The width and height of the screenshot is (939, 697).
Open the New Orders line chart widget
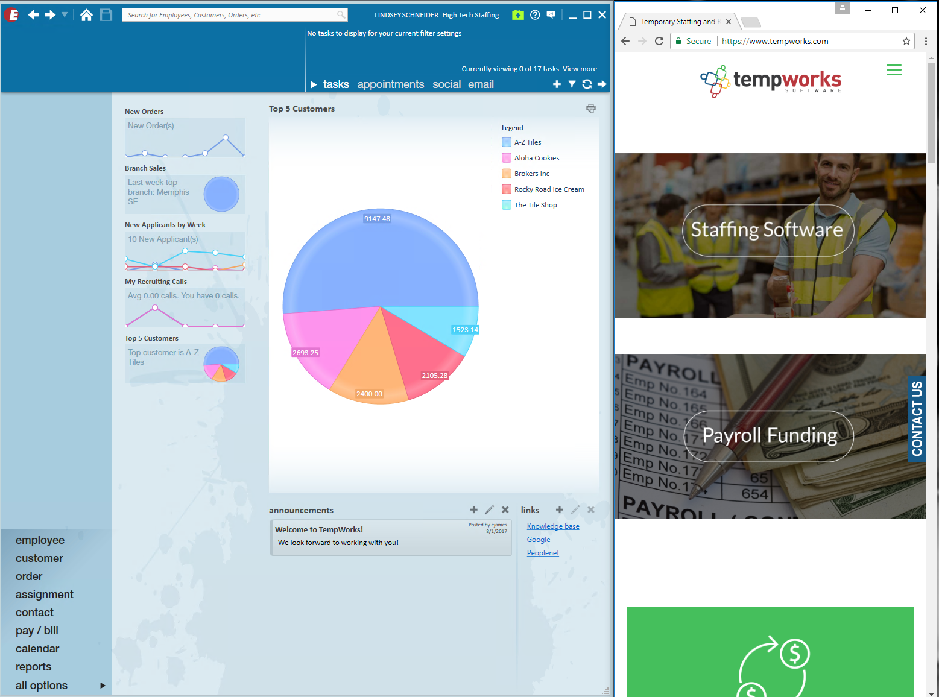[x=185, y=138]
